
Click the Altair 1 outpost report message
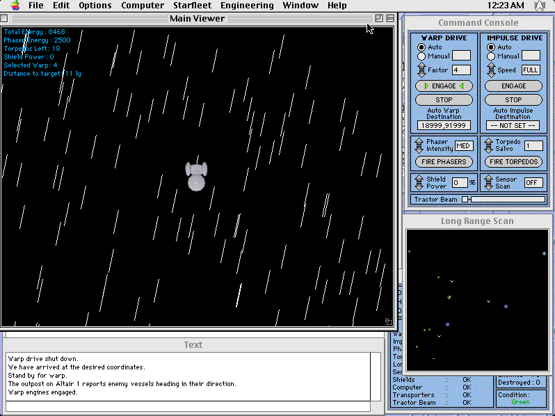122,384
